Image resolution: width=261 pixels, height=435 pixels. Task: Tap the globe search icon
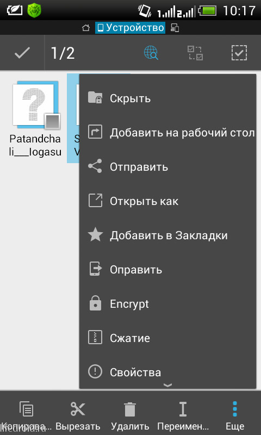click(151, 52)
